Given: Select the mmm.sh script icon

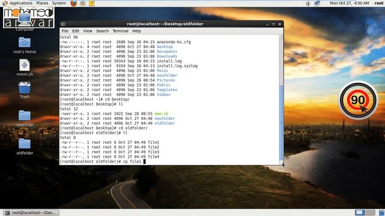Looking at the screenshot, I should coord(25,65).
